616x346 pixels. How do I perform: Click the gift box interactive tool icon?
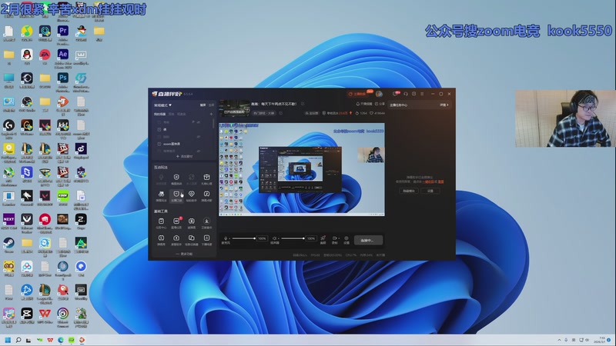tap(206, 178)
